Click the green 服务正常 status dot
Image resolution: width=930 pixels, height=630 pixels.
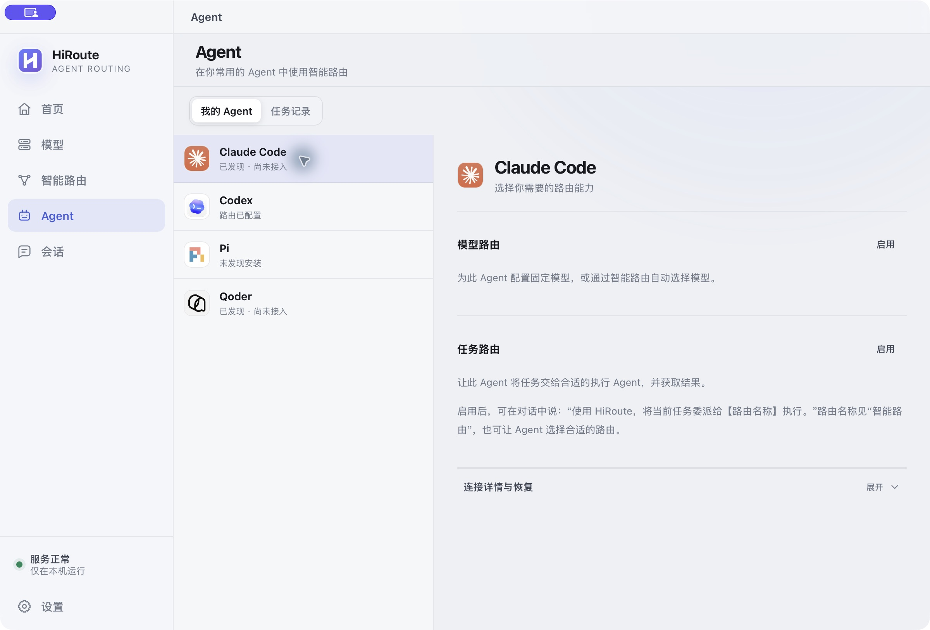click(19, 565)
